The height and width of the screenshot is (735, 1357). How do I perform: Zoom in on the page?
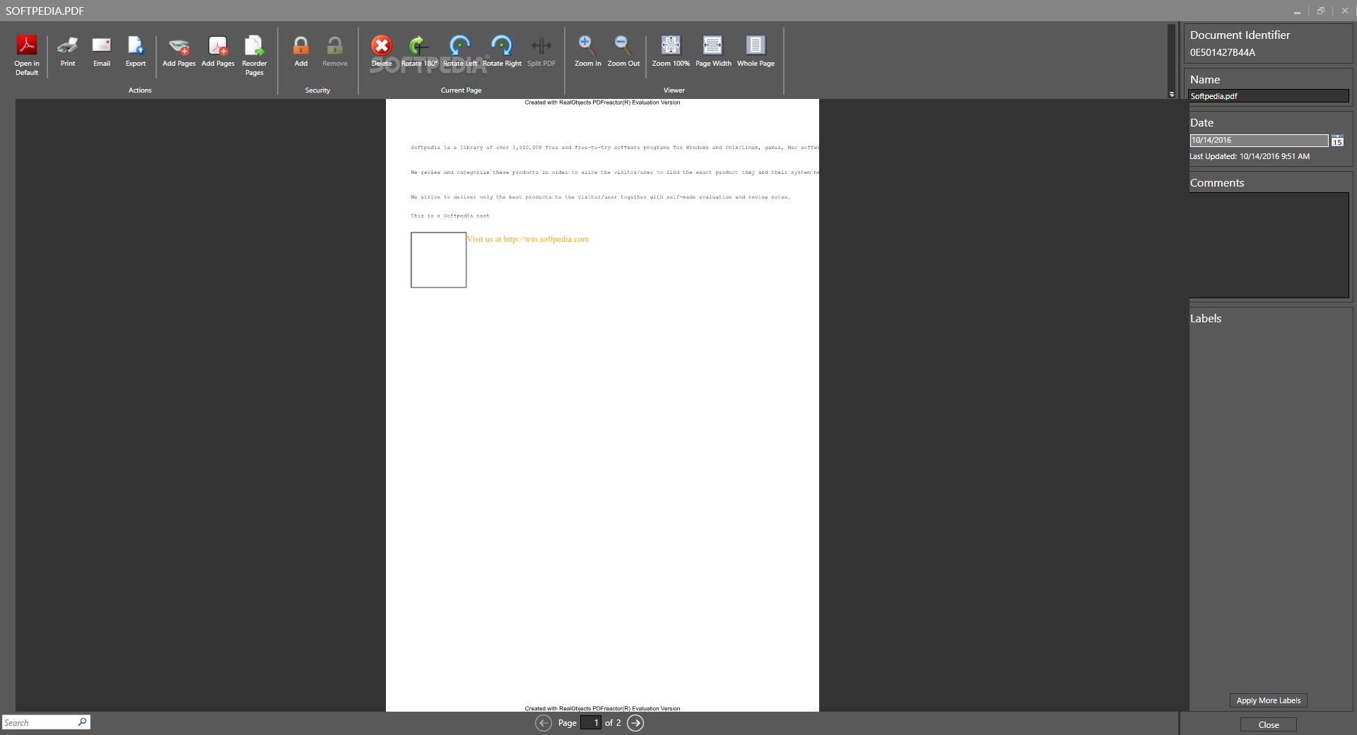point(588,51)
